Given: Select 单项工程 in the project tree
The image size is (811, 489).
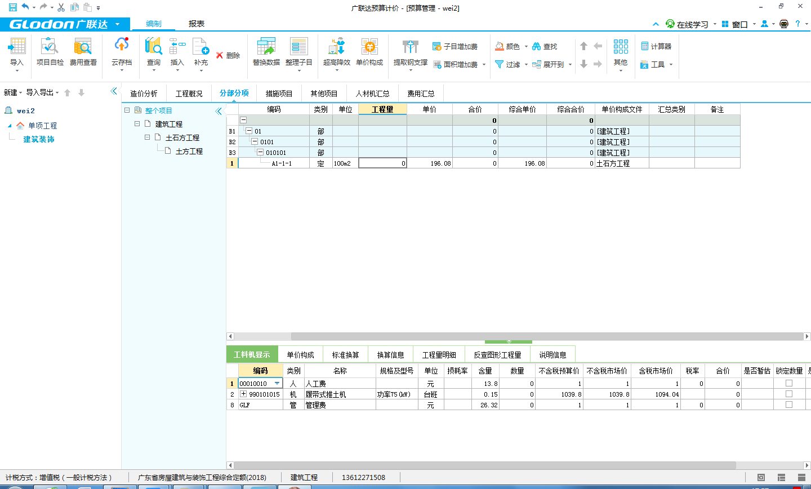Looking at the screenshot, I should point(43,126).
